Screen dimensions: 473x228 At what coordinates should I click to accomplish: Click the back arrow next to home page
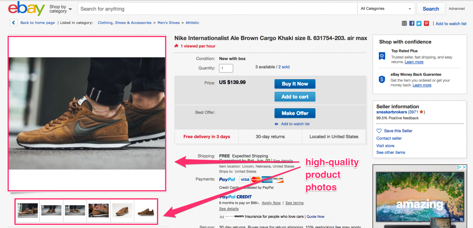[x=14, y=23]
